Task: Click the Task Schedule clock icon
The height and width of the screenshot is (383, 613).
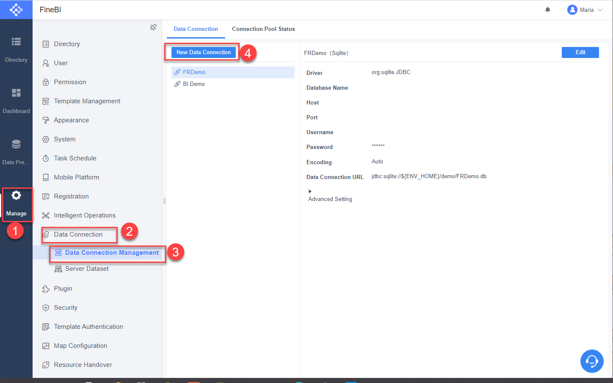Action: coord(46,158)
